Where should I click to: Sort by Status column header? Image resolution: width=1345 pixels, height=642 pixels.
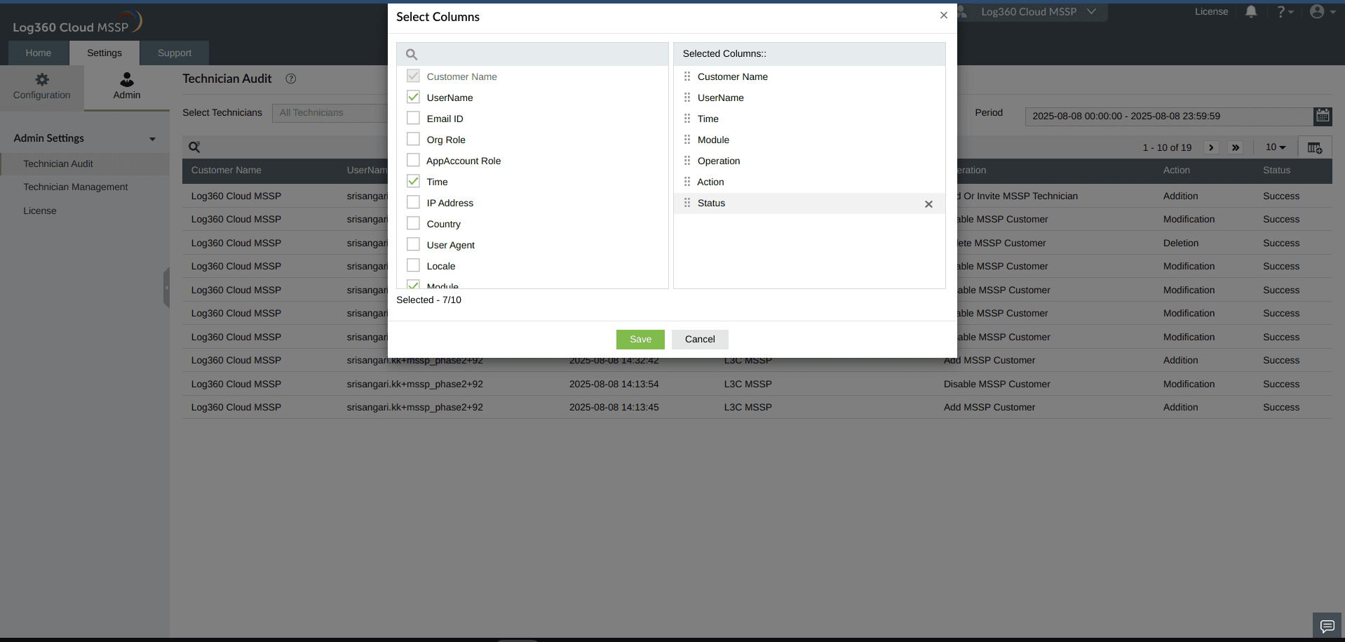point(1277,170)
